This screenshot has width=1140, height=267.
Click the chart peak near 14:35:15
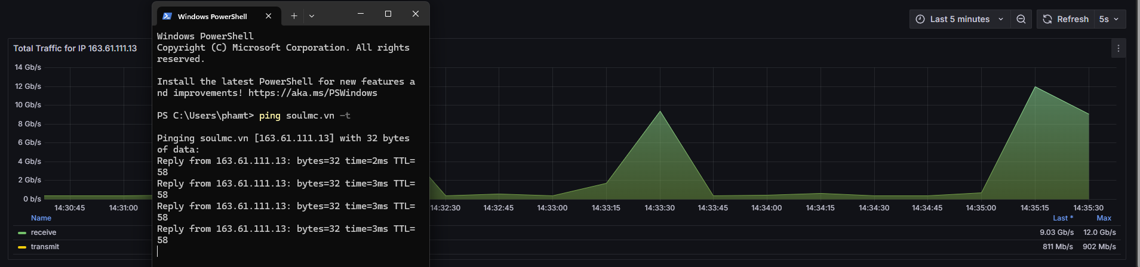tap(1035, 87)
